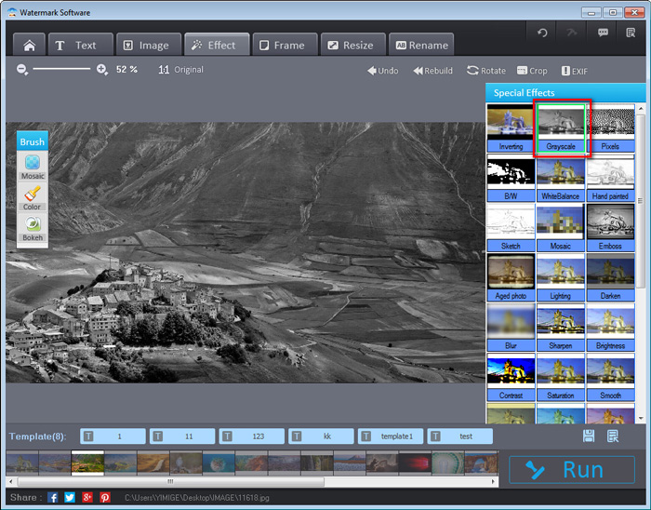This screenshot has width=651, height=510.
Task: Click filmstrip scrollbar left arrow
Action: tap(11, 481)
